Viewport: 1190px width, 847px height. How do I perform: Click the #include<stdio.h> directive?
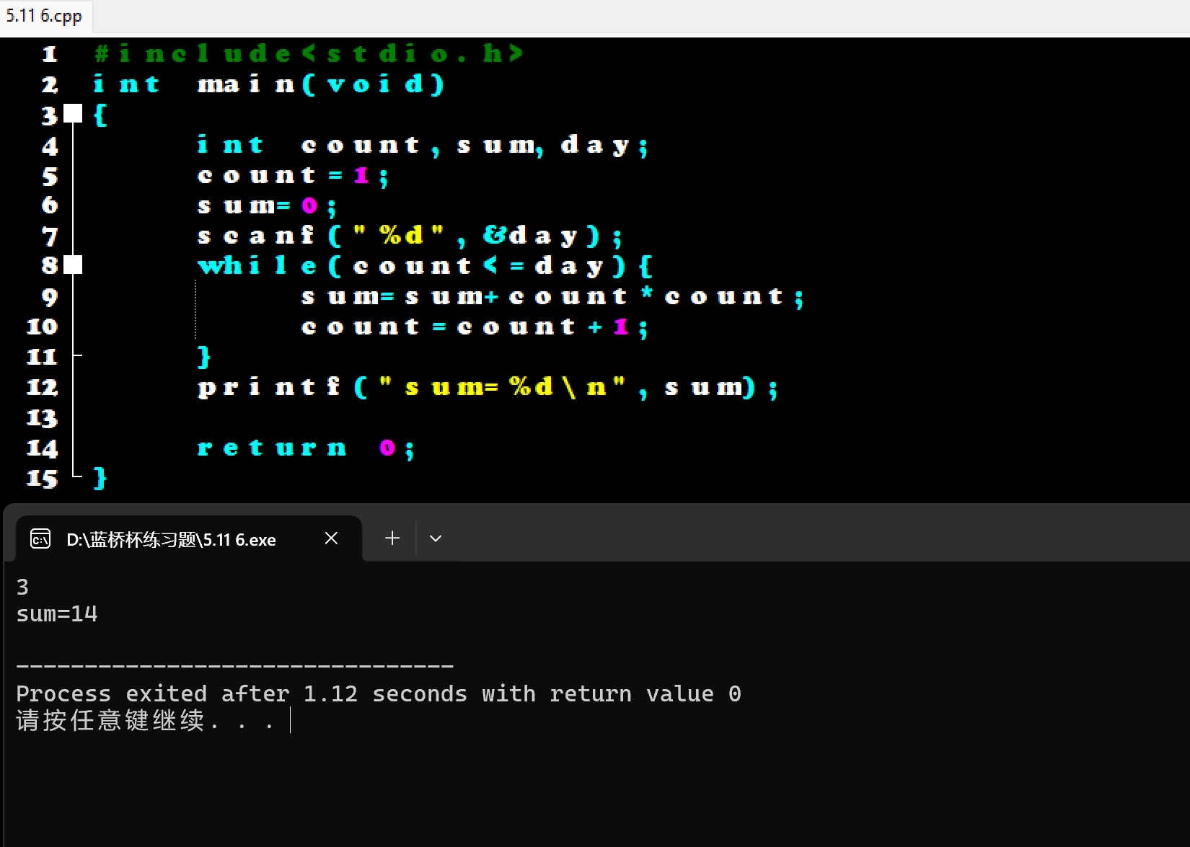[308, 53]
